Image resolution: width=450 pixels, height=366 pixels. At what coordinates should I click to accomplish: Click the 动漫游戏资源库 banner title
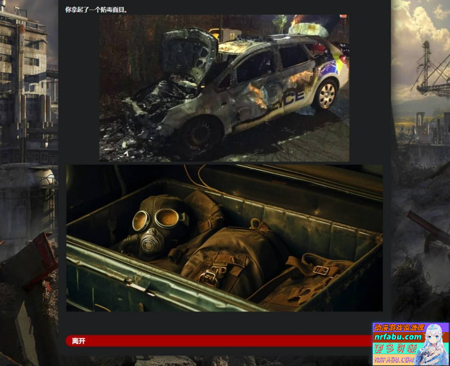pos(399,328)
